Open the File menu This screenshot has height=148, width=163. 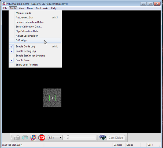[x=5, y=8]
